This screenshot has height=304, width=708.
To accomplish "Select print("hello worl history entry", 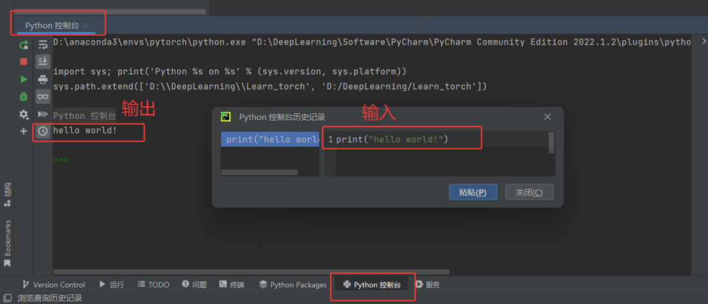I will (x=270, y=139).
